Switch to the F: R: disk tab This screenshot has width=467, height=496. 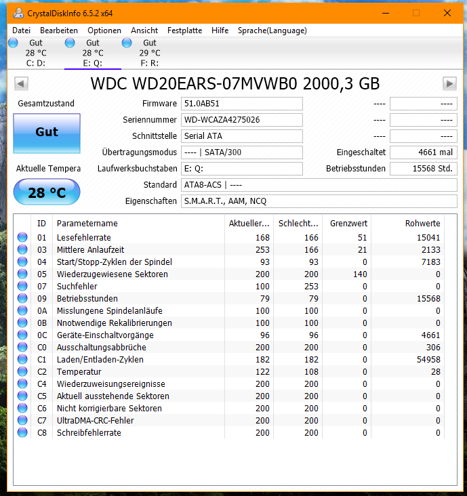coord(150,53)
